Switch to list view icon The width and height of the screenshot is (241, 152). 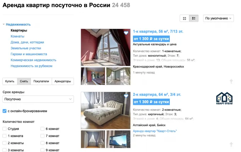pos(194,18)
